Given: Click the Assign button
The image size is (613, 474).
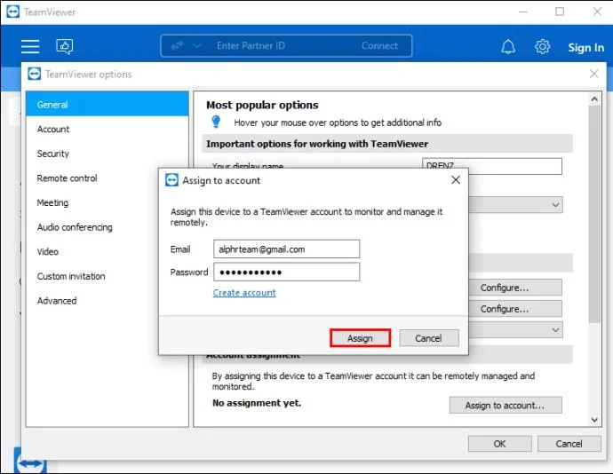Looking at the screenshot, I should [x=360, y=338].
